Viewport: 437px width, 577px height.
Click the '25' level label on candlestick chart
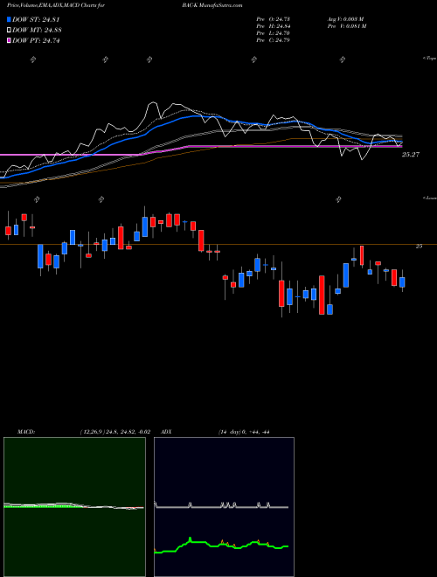pyautogui.click(x=419, y=247)
